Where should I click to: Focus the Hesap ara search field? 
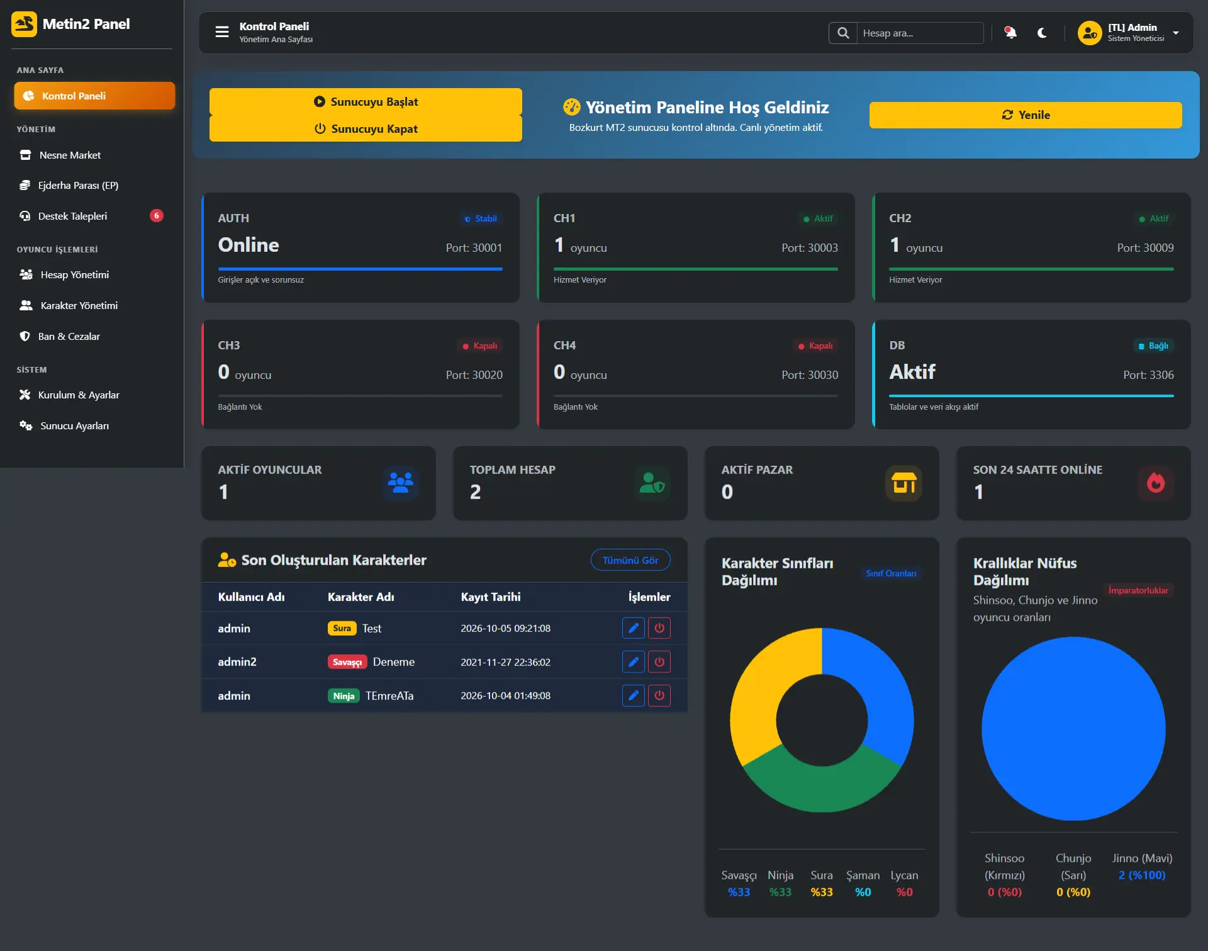pyautogui.click(x=920, y=33)
